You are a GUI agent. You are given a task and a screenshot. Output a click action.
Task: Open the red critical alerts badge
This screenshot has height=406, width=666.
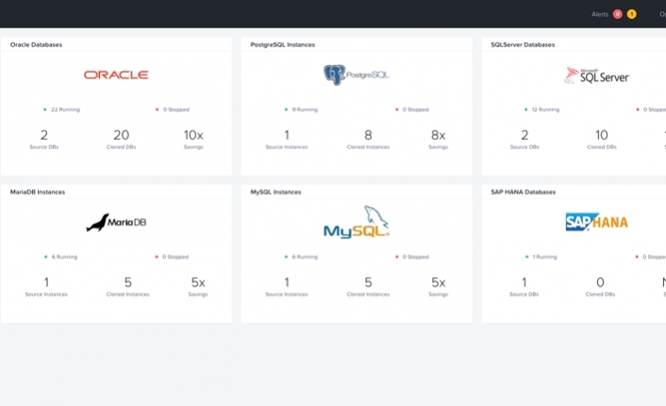(x=618, y=14)
